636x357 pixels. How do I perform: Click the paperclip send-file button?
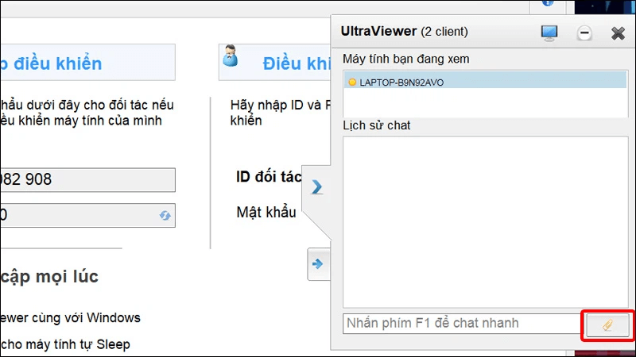pos(607,325)
